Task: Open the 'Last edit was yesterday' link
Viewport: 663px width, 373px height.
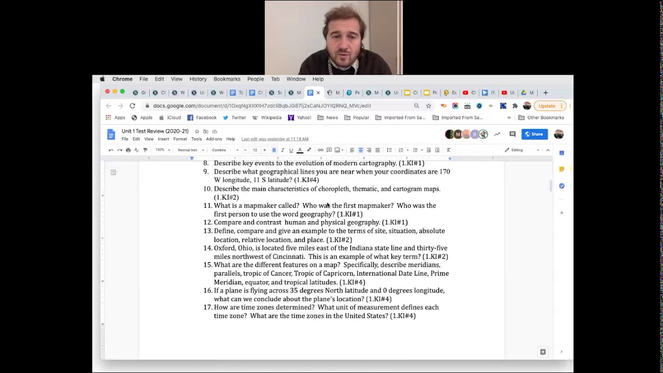Action: pos(275,139)
